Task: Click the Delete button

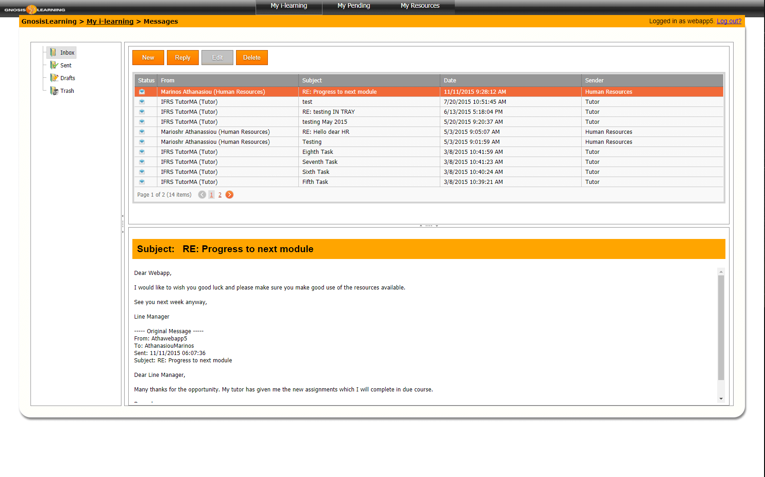Action: click(252, 58)
